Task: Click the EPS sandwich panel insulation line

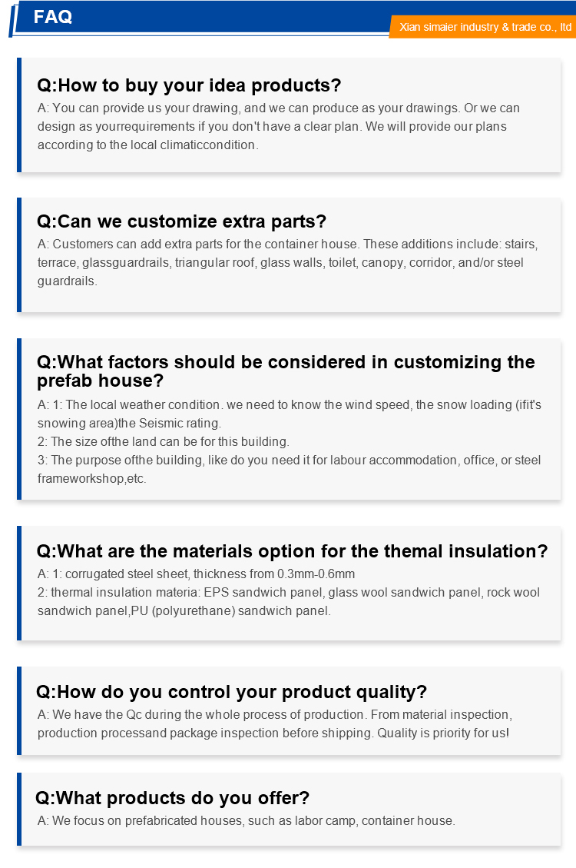Action: coord(289,601)
